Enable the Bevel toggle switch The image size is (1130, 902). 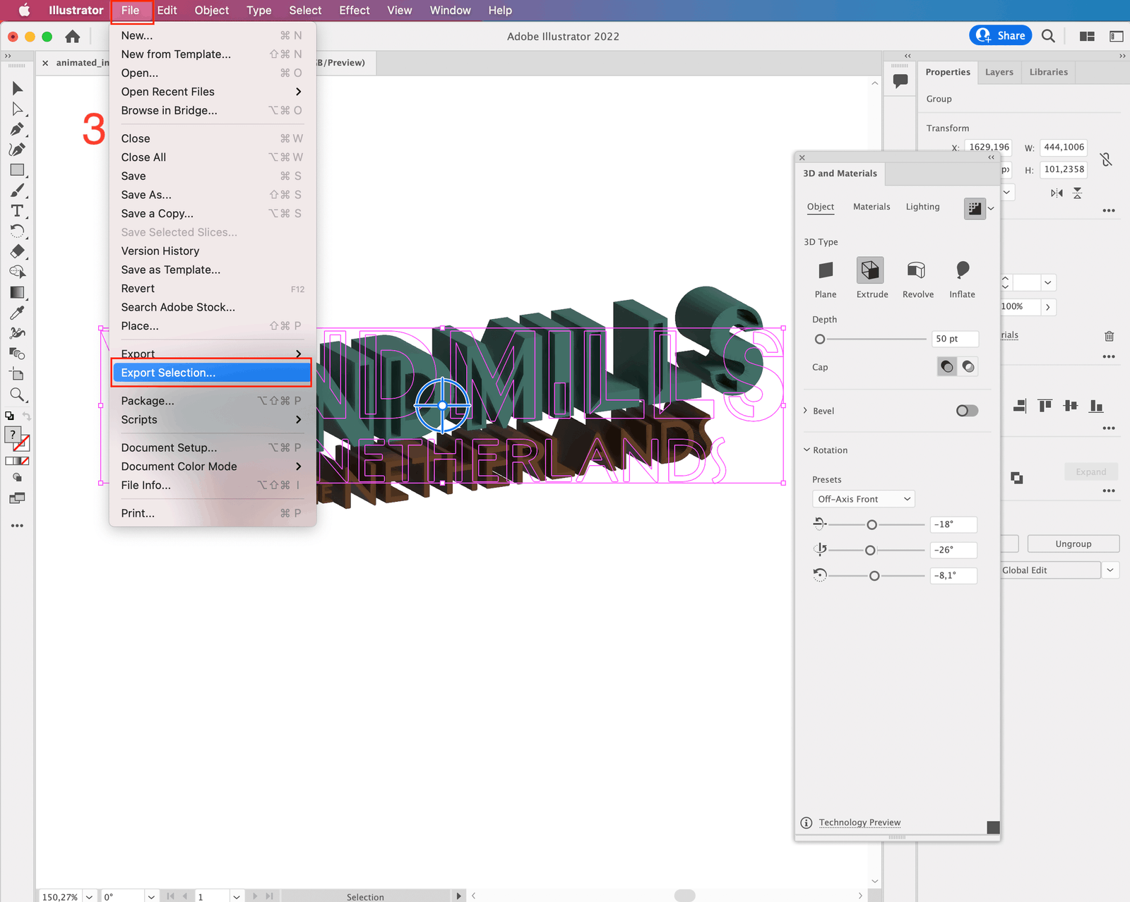(965, 410)
